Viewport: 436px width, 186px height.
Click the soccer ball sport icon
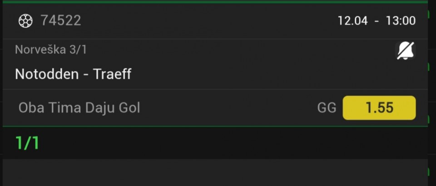click(x=25, y=20)
